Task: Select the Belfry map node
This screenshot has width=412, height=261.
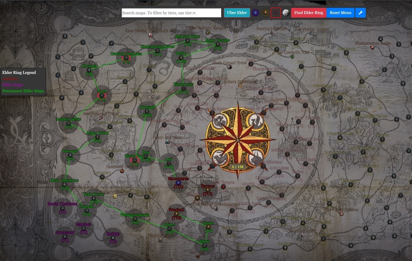Action: pyautogui.click(x=181, y=58)
